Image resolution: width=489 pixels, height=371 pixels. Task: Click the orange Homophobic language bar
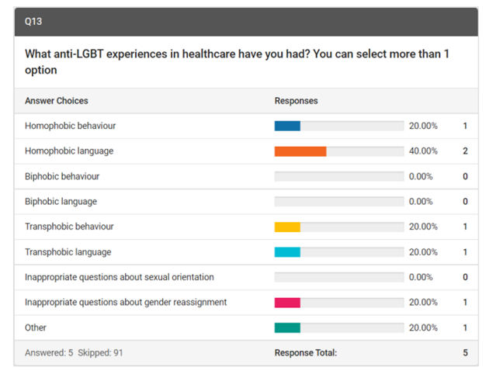(x=300, y=151)
